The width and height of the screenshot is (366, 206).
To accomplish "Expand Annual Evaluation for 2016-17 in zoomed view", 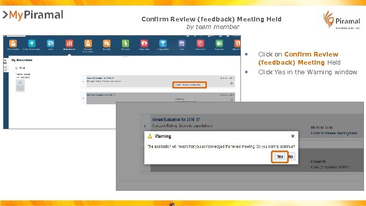I will pyautogui.click(x=145, y=126).
